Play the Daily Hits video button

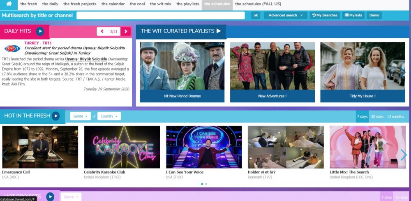(x=40, y=31)
